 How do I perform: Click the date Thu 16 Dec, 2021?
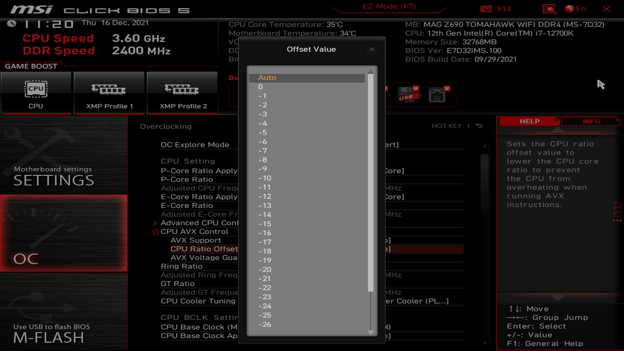tap(115, 23)
